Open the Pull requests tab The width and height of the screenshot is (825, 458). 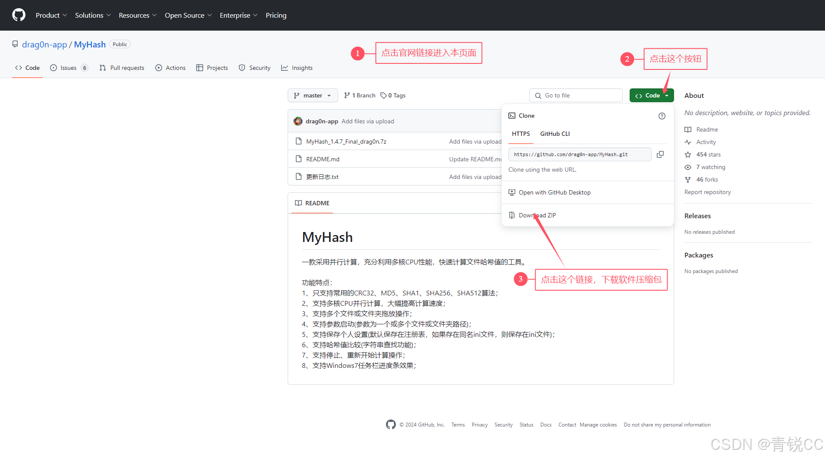click(122, 68)
